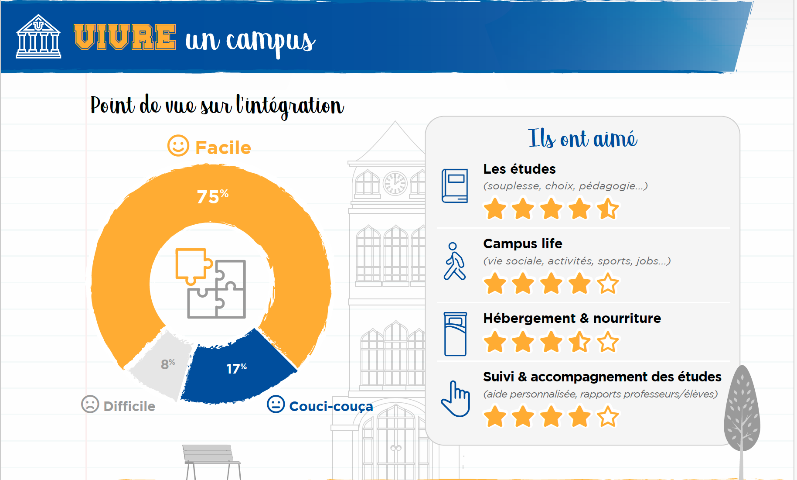Click the 8% gray donut segment
Viewport: 797px width, 480px height.
click(x=167, y=364)
